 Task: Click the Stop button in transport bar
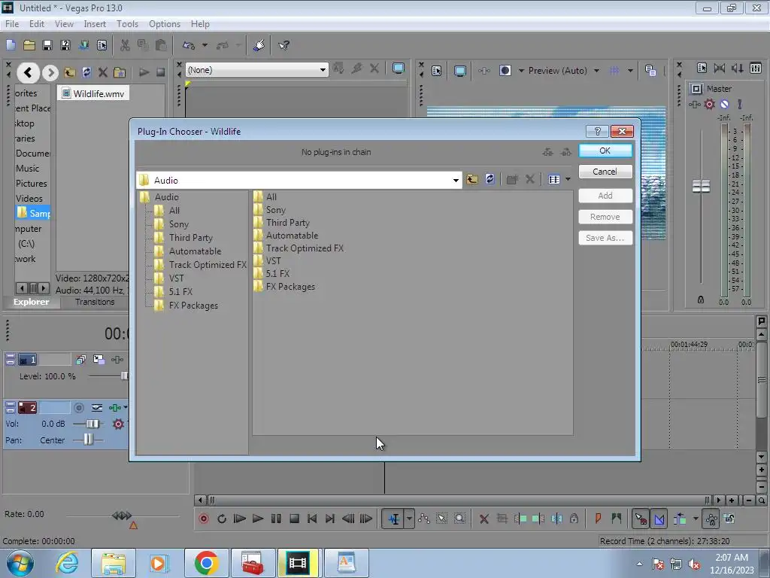tap(294, 519)
